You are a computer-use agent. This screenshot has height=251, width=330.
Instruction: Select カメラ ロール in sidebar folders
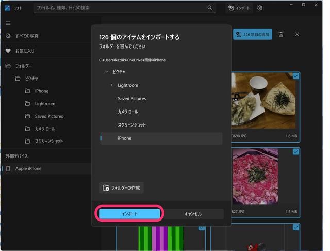pos(45,129)
